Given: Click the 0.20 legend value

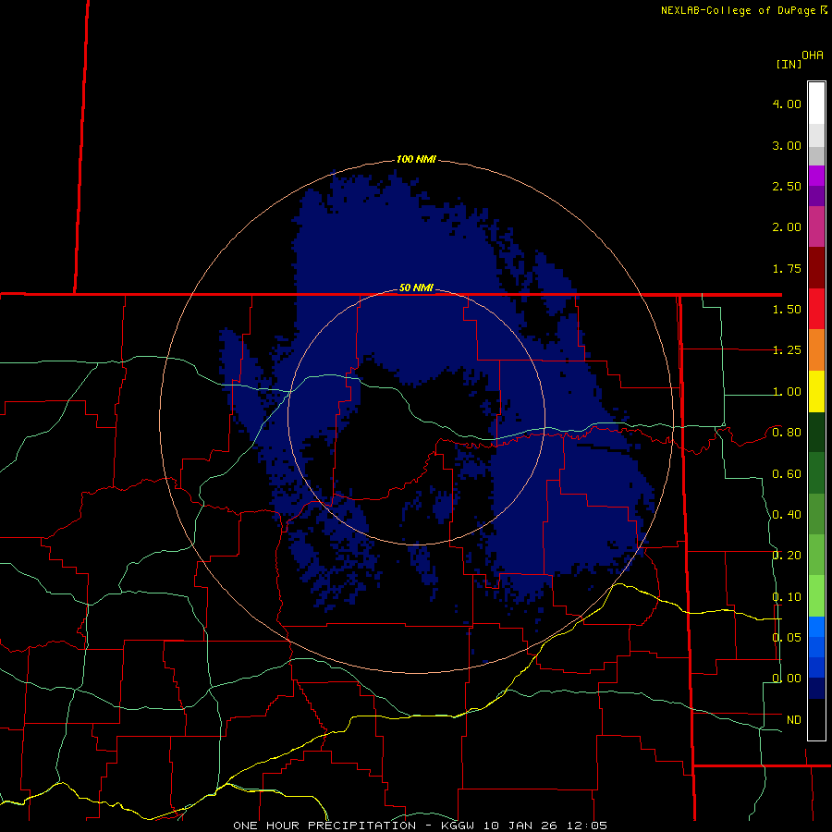Looking at the screenshot, I should coord(787,556).
